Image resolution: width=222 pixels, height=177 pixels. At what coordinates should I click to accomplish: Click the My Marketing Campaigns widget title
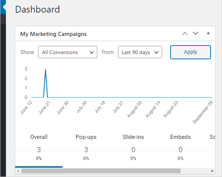coord(53,34)
